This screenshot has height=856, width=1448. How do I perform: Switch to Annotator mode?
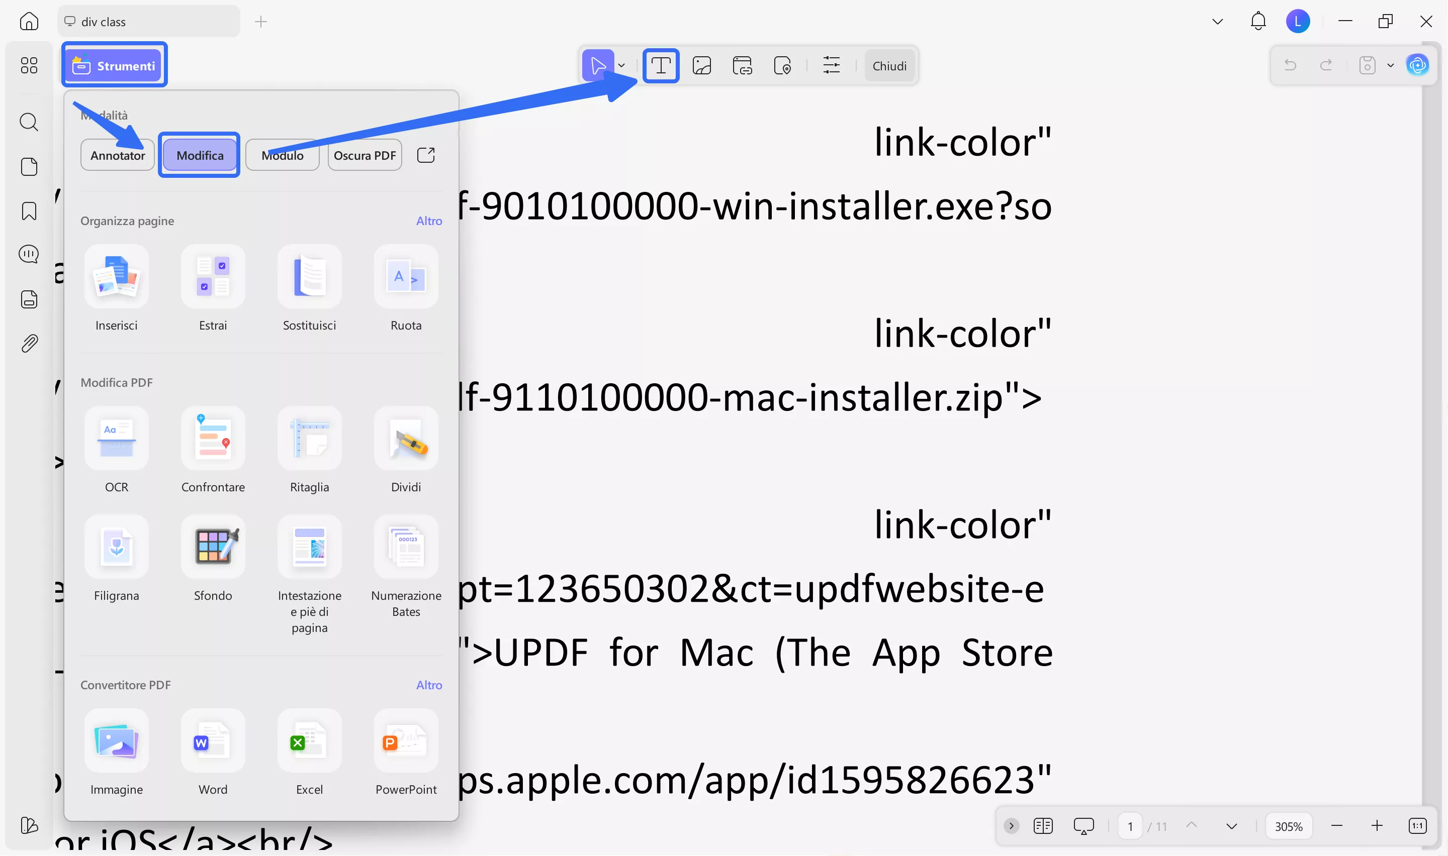click(x=118, y=155)
